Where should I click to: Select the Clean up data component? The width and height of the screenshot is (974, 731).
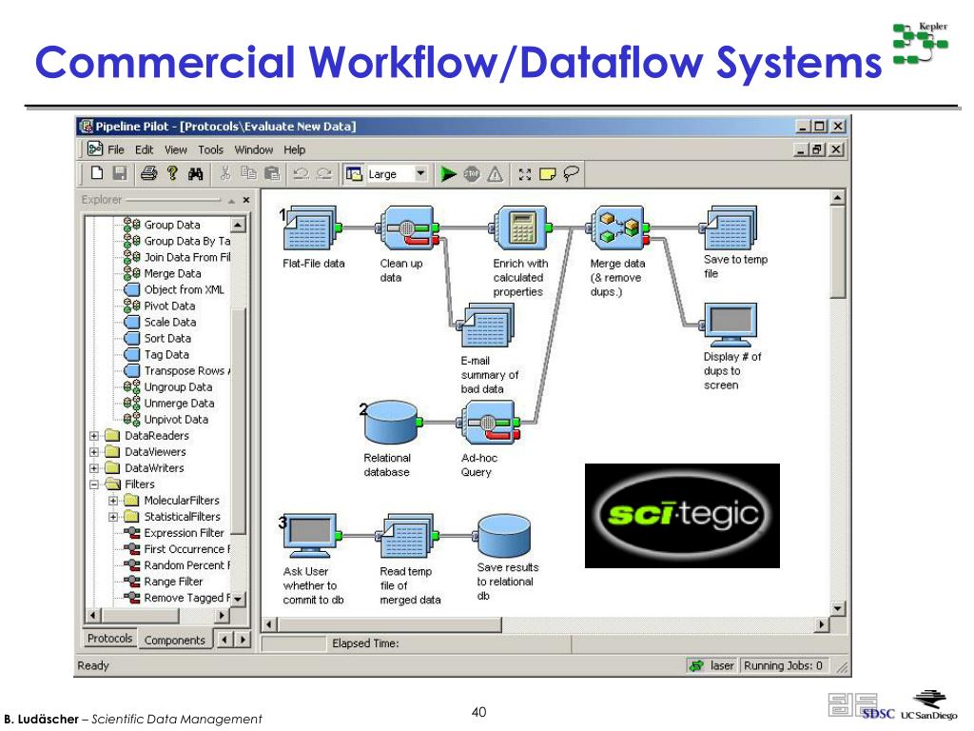pyautogui.click(x=407, y=228)
